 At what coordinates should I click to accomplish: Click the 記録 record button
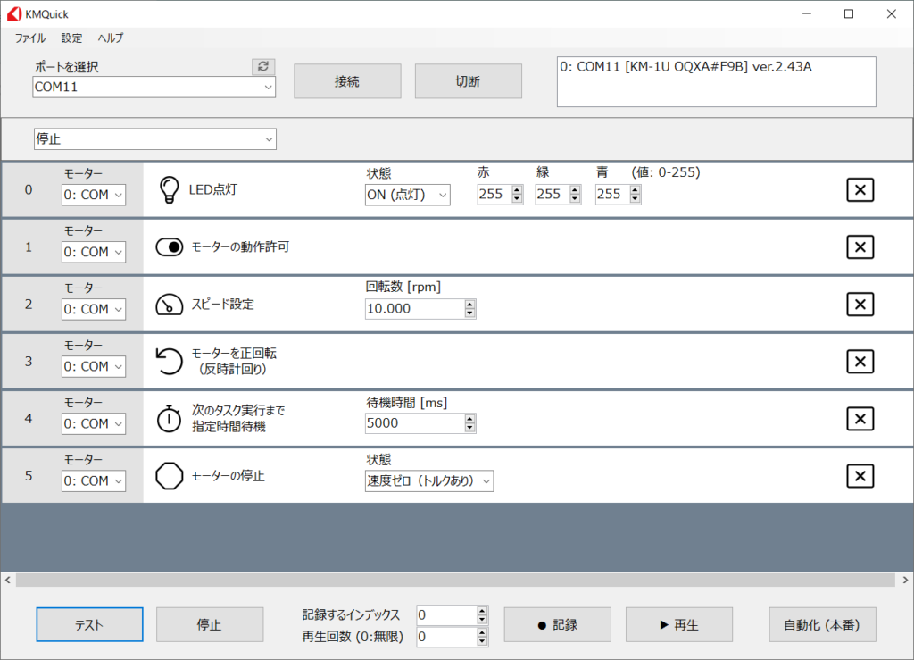coord(557,624)
